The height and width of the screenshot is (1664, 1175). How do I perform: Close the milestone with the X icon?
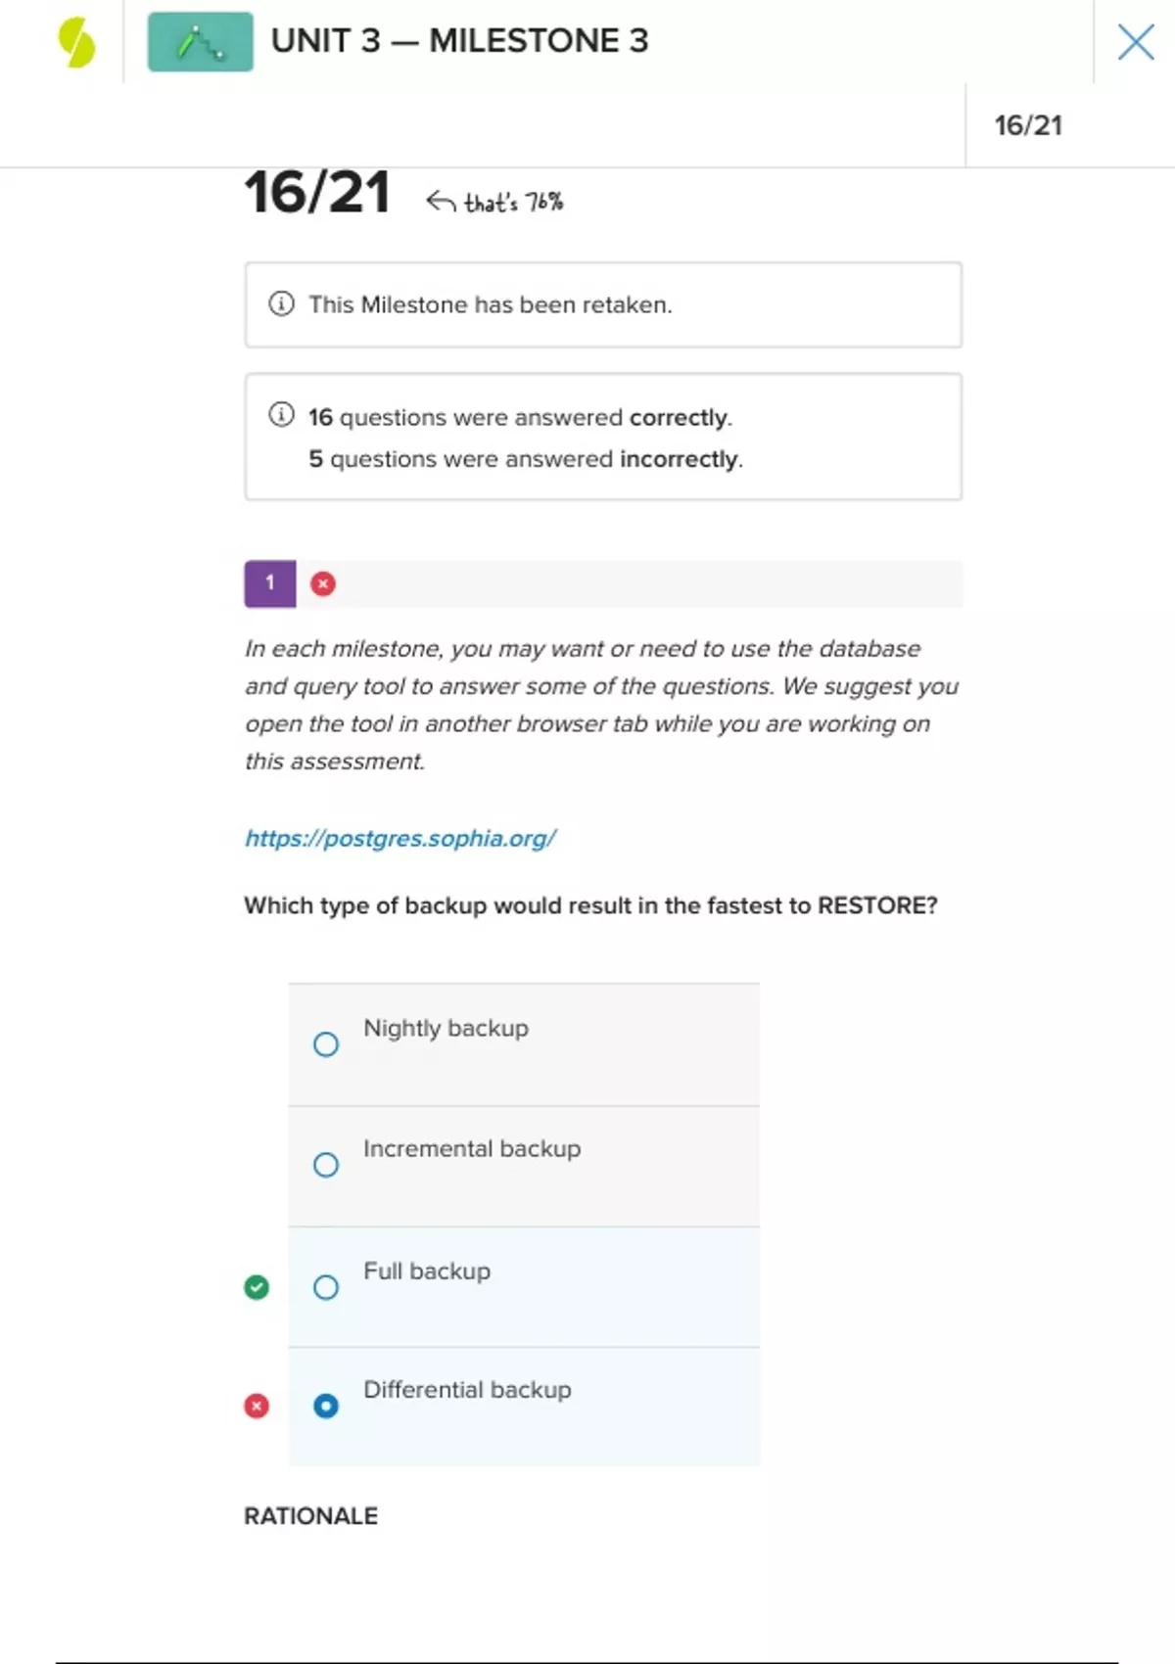point(1136,42)
